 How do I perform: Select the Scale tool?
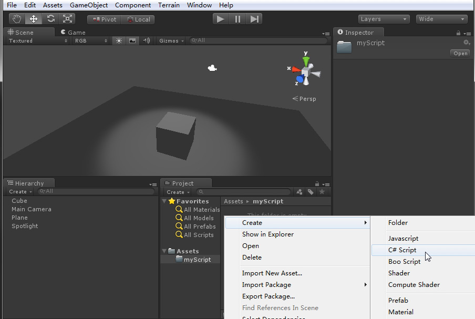tap(68, 19)
